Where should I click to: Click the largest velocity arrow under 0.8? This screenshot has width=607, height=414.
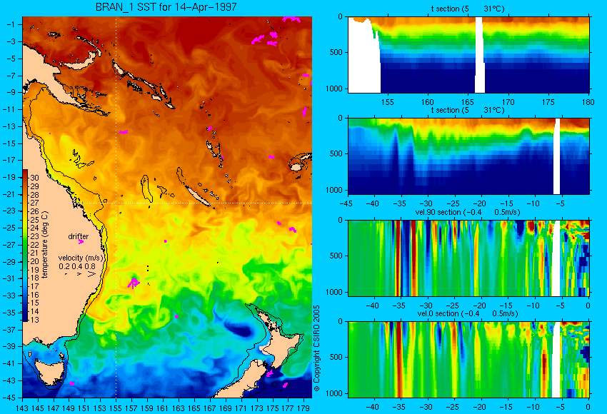click(x=91, y=274)
